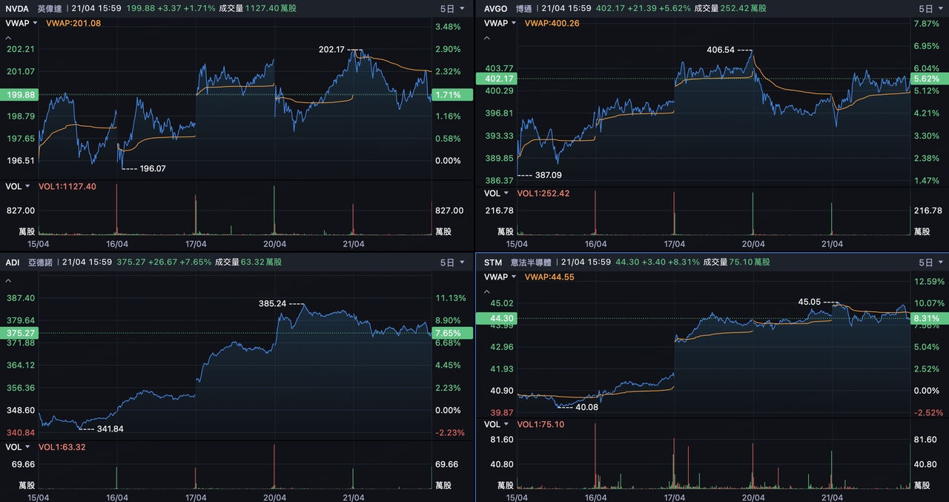Click the VOL1:63.32 reading
The height and width of the screenshot is (502, 949).
[62, 447]
